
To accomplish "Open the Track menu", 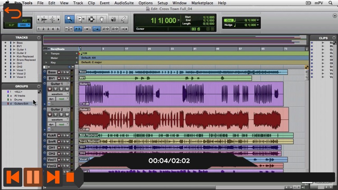I will point(78,3).
